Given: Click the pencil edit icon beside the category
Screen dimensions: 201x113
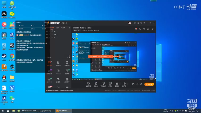Looking at the screenshot, I should click(x=80, y=30).
